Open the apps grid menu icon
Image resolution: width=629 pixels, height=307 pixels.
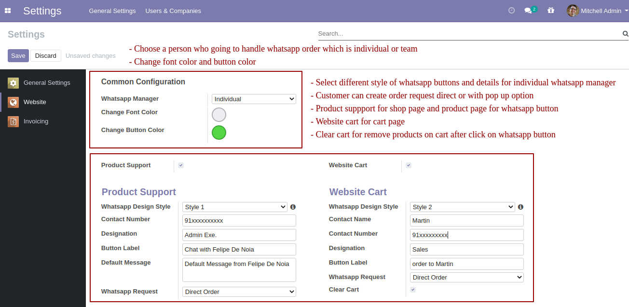8,11
